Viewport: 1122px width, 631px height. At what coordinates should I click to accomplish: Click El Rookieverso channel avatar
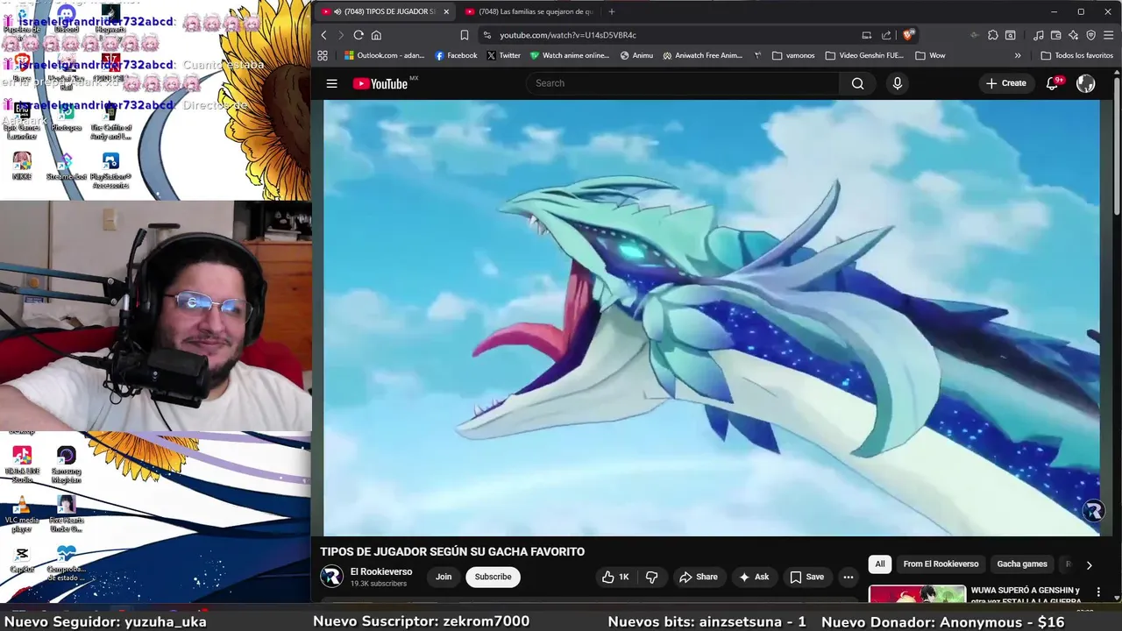(331, 576)
